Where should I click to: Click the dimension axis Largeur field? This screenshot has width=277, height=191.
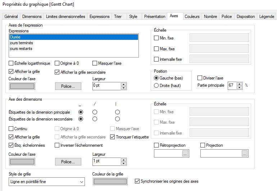coord(106,162)
